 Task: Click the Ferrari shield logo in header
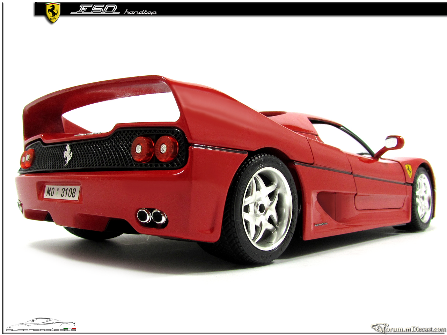[x=53, y=13]
